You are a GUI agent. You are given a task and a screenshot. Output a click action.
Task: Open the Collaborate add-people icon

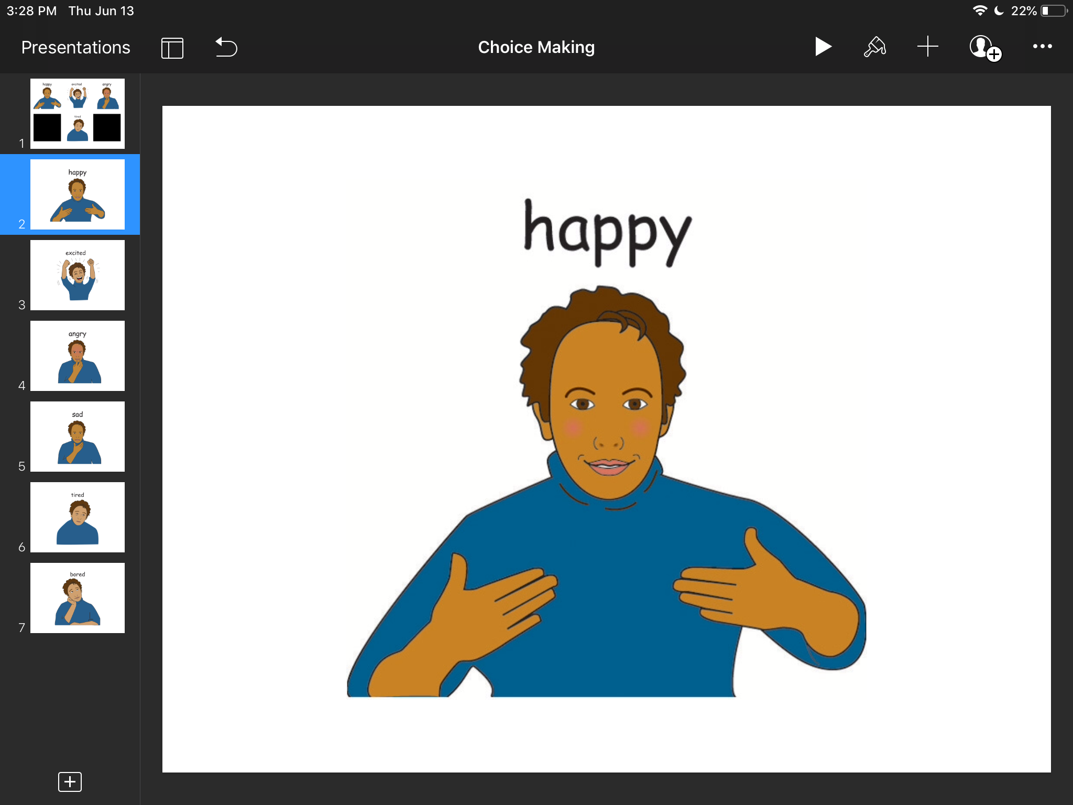coord(984,48)
